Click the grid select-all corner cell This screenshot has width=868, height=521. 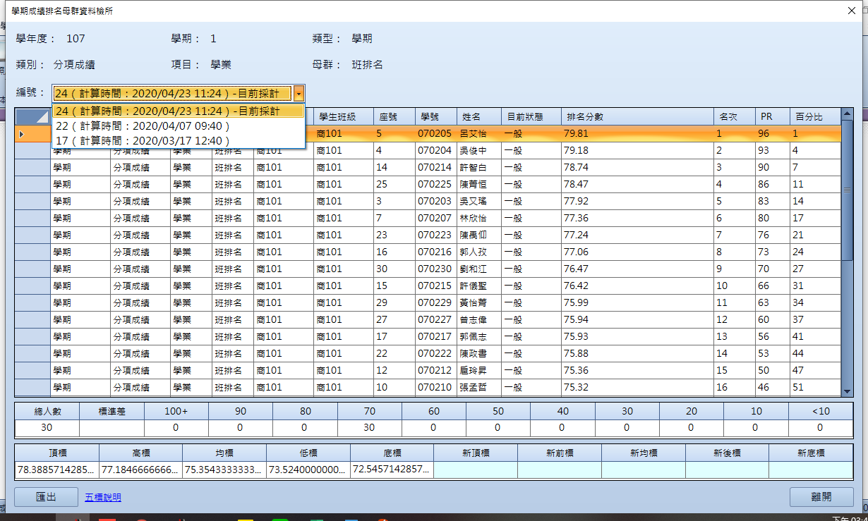[32, 116]
